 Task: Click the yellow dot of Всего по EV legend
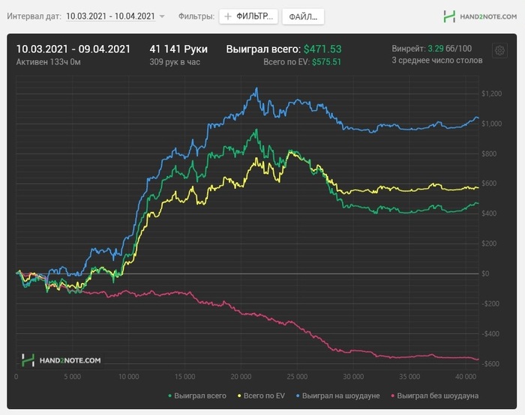tap(239, 396)
